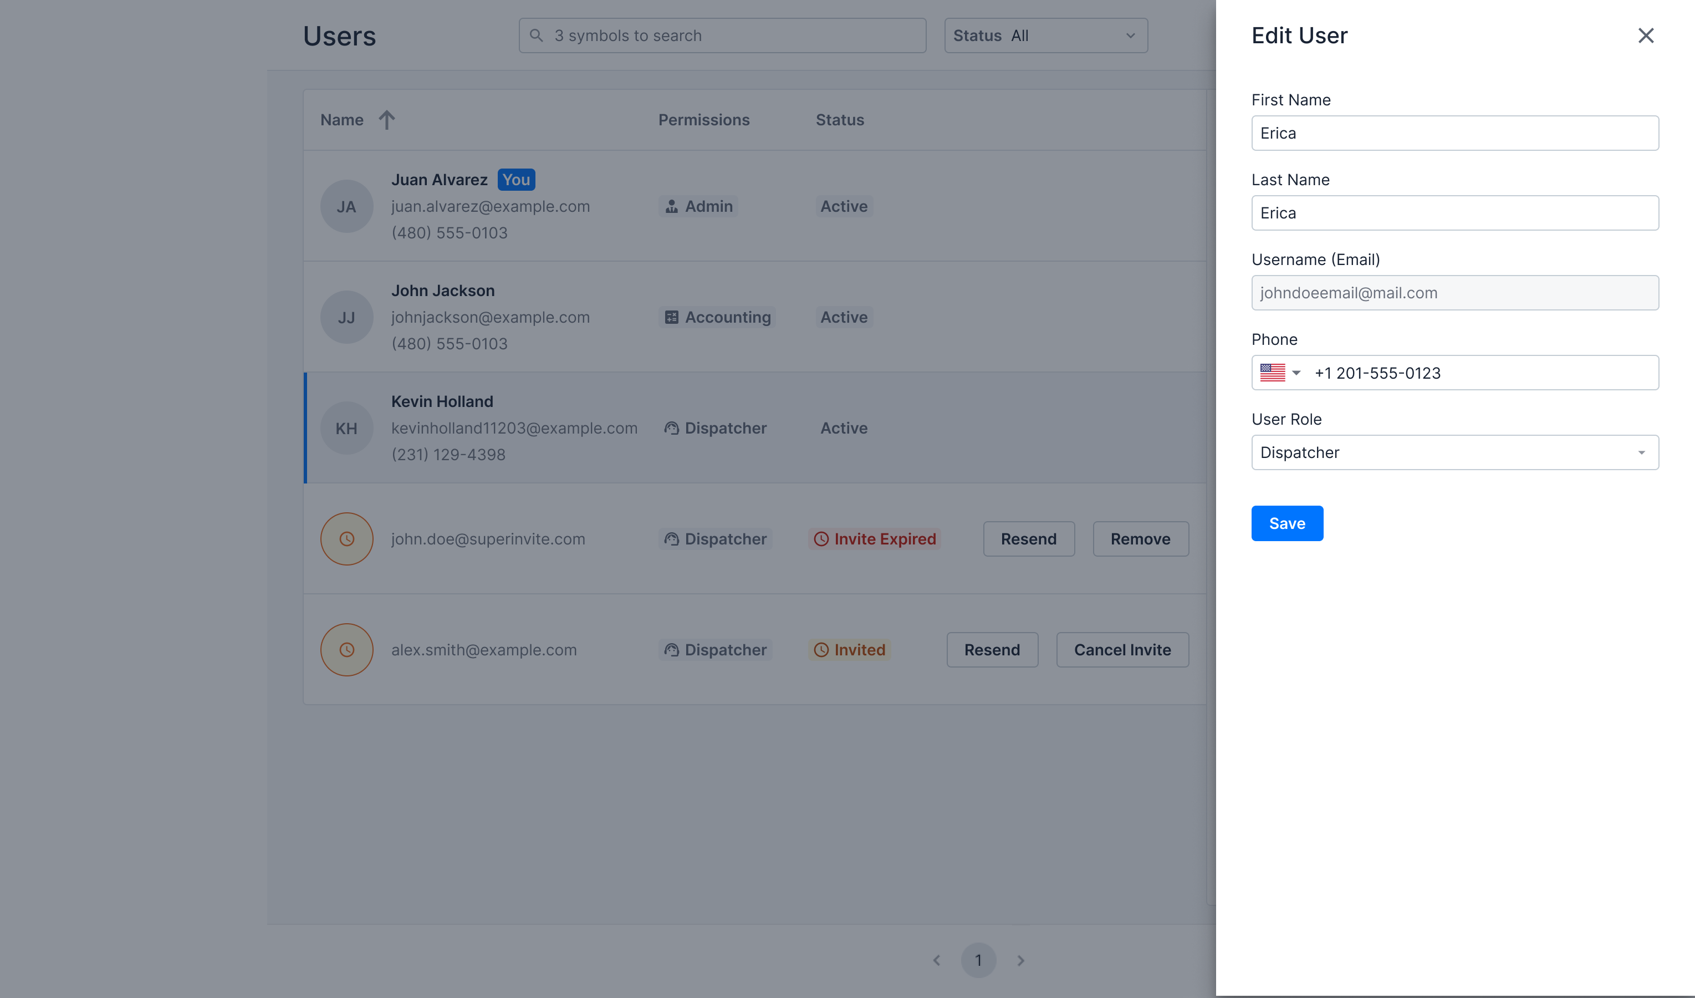Toggle Name column sorting with the arrow

tap(386, 119)
